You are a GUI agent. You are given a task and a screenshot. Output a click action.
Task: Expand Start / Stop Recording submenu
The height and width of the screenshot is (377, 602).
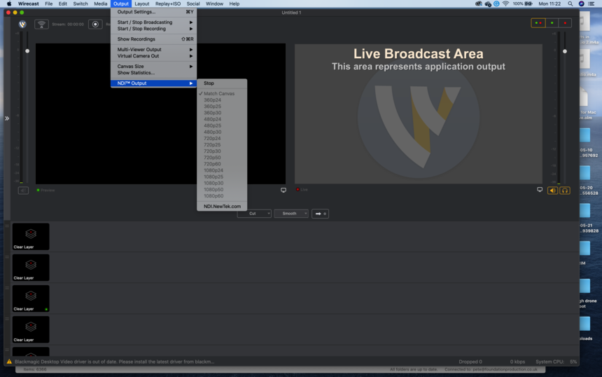pos(153,29)
